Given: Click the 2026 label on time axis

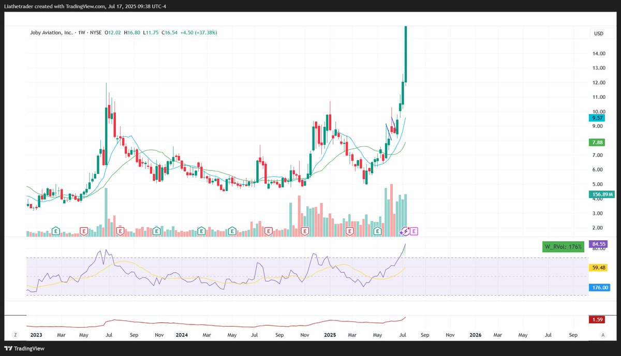Looking at the screenshot, I should 475,335.
